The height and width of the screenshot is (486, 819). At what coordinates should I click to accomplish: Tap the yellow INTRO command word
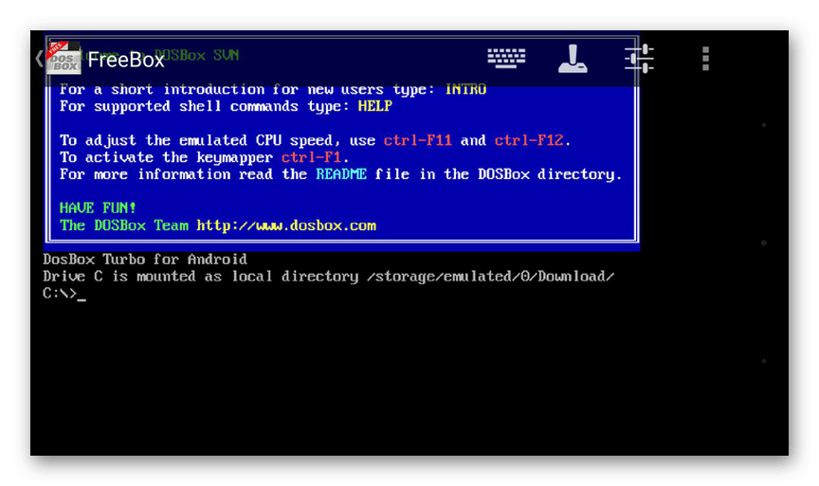tap(465, 89)
